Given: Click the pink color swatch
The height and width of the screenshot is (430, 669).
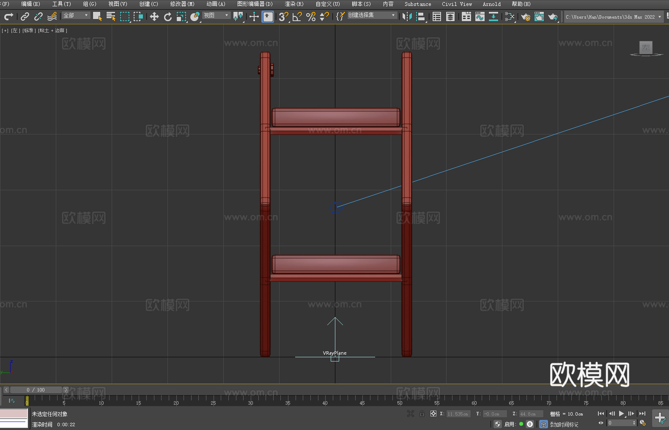Looking at the screenshot, I should pos(14,413).
